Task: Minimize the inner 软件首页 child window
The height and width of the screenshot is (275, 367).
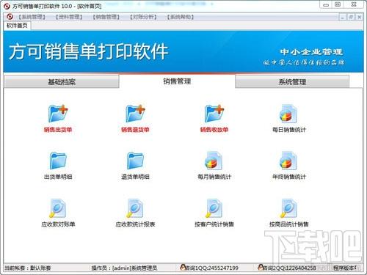Action: 342,17
